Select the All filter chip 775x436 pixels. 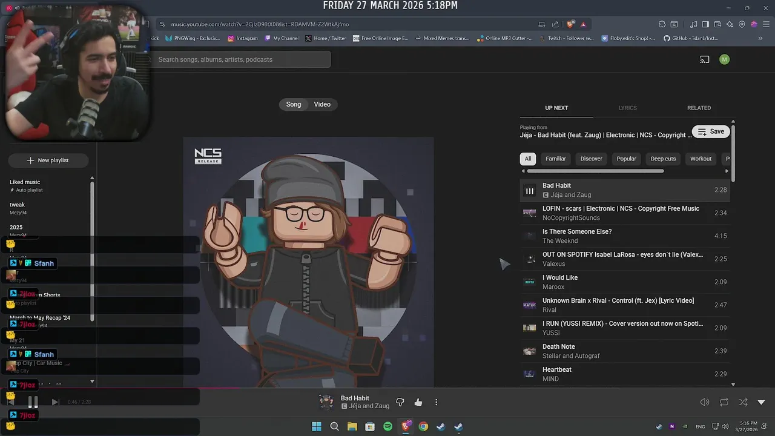point(528,159)
